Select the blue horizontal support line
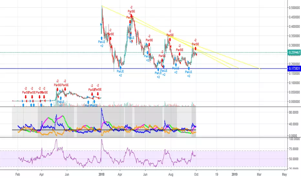The image size is (301, 178). [144, 69]
